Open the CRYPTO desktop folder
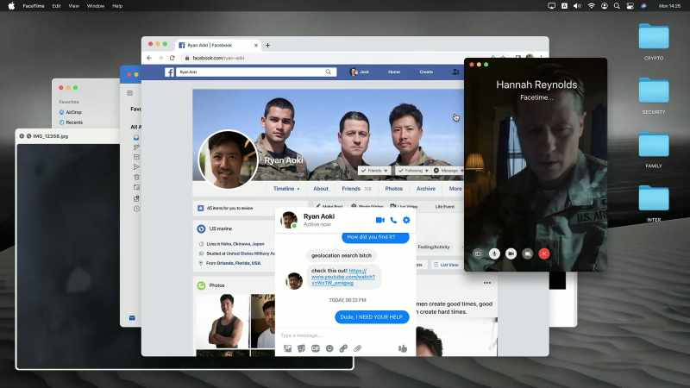Screen dimensions: 690x388 654,36
